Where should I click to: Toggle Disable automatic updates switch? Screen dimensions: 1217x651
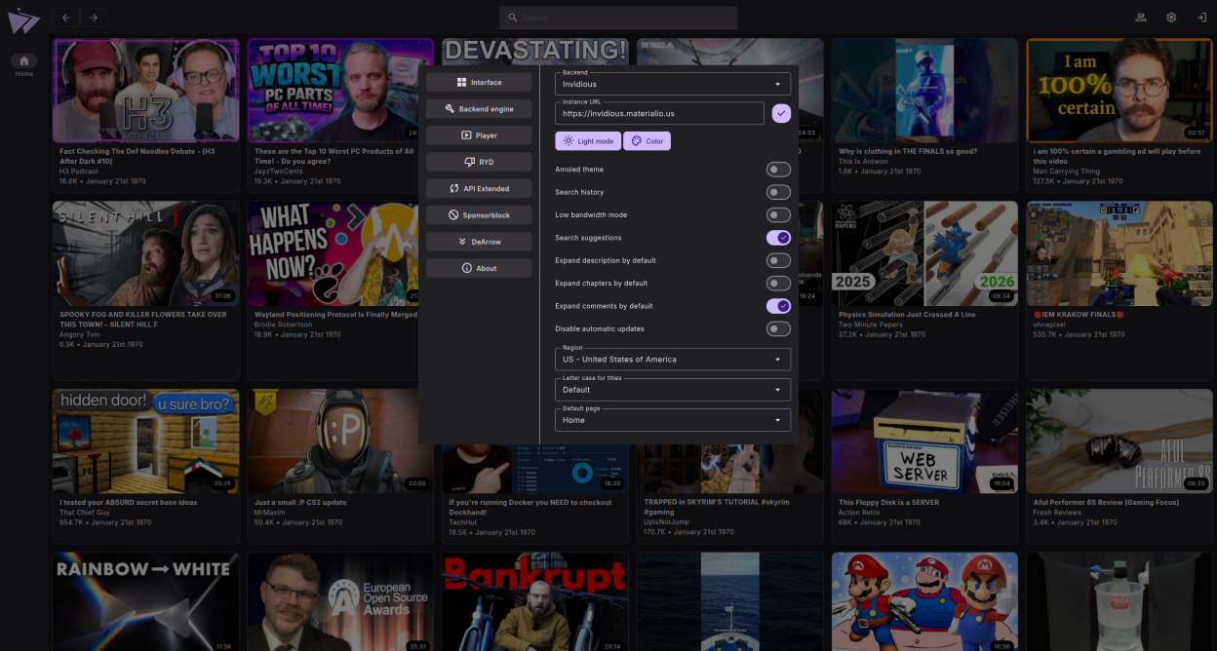778,328
